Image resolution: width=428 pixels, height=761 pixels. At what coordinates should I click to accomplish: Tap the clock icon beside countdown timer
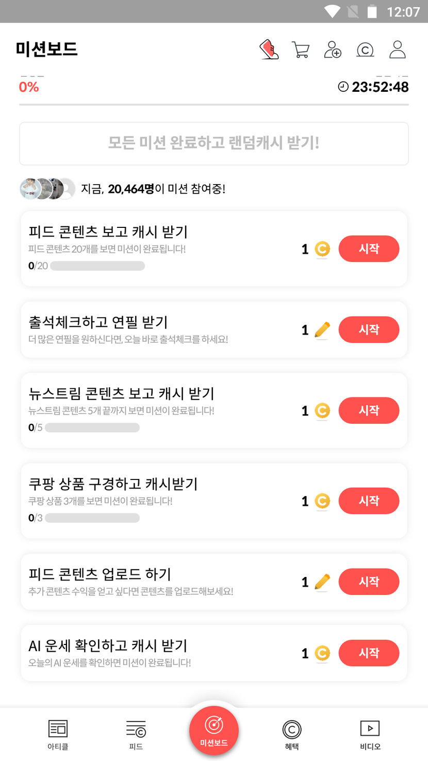pyautogui.click(x=343, y=87)
